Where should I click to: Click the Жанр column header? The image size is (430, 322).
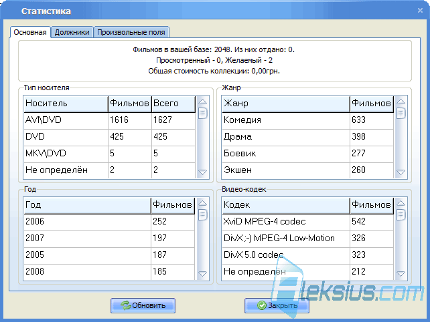[x=286, y=104]
